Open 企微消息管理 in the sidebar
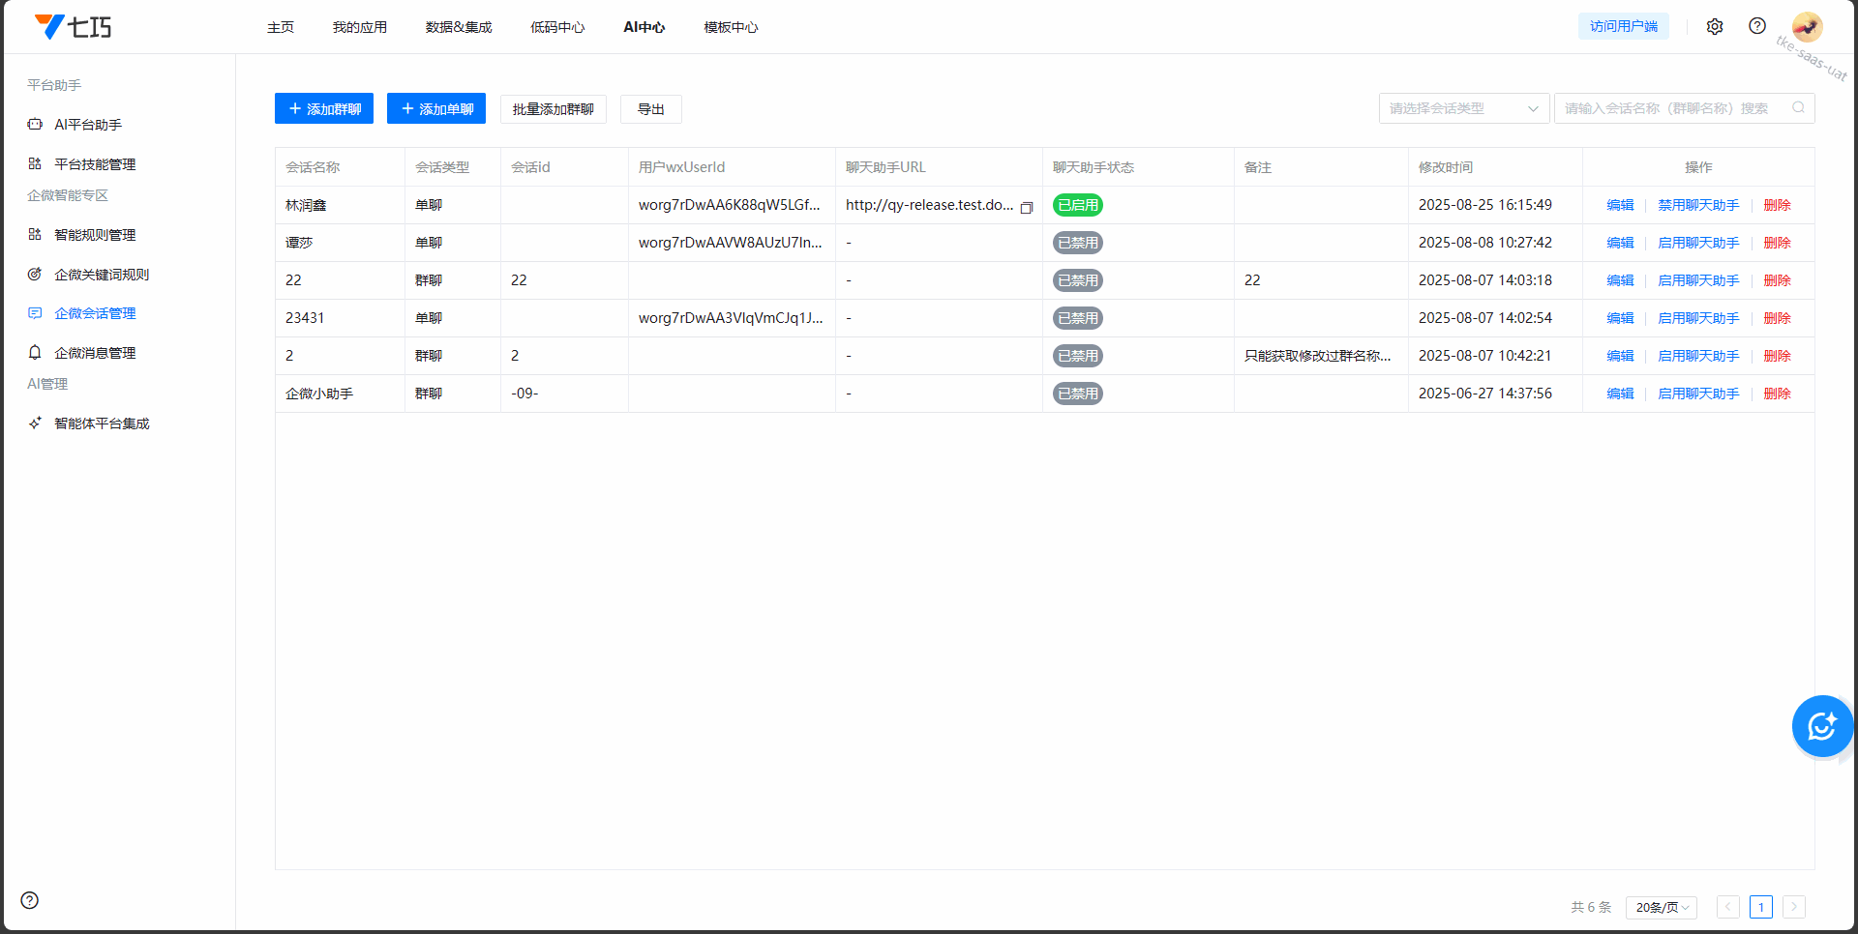Screen dimensions: 1858x934 (95, 353)
